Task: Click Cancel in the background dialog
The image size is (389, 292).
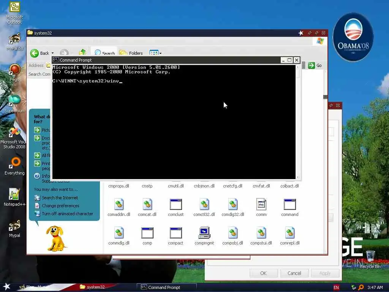Action: pos(294,273)
